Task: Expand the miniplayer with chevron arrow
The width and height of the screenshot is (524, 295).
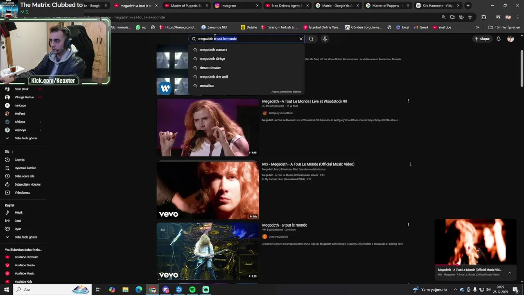Action: 510,273
